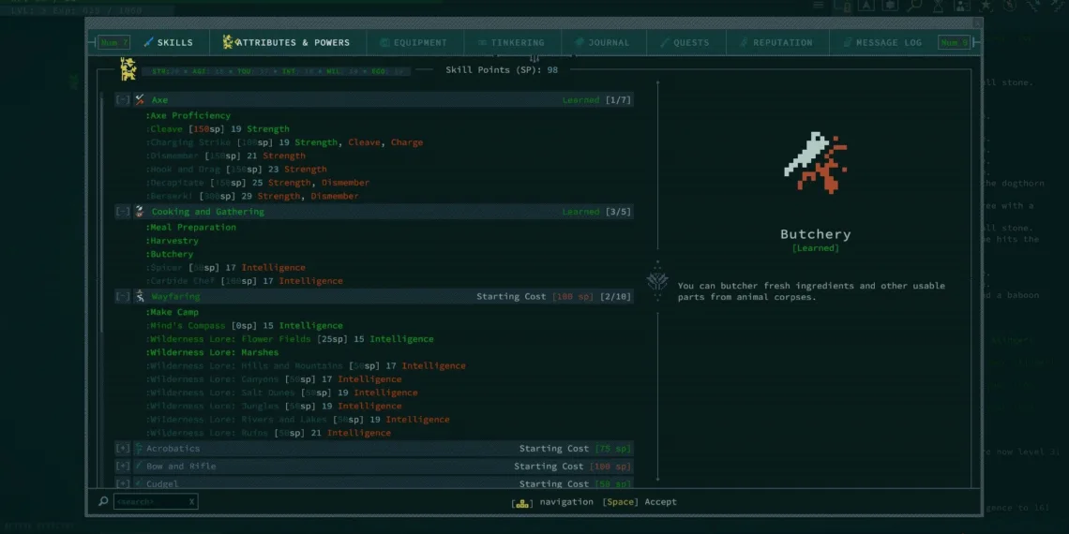Viewport: 1069px width, 534px height.
Task: Collapse the Wayfaring skill tree
Action: tap(123, 296)
